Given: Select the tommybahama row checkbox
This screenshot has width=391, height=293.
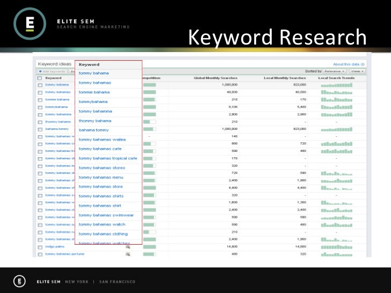Looking at the screenshot, I should point(40,107).
